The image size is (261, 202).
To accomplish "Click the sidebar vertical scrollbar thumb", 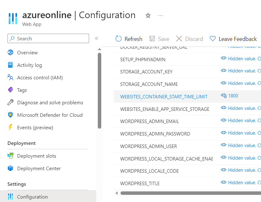I will click(x=100, y=91).
